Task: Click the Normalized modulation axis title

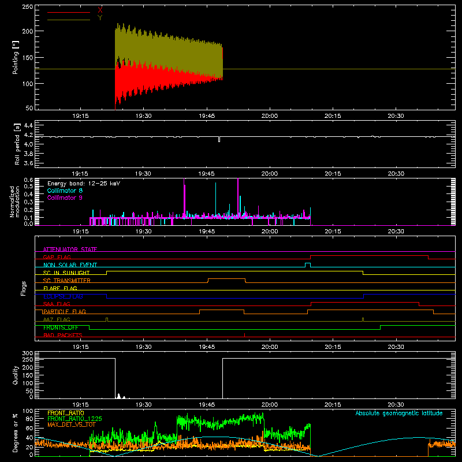Action: pyautogui.click(x=14, y=202)
